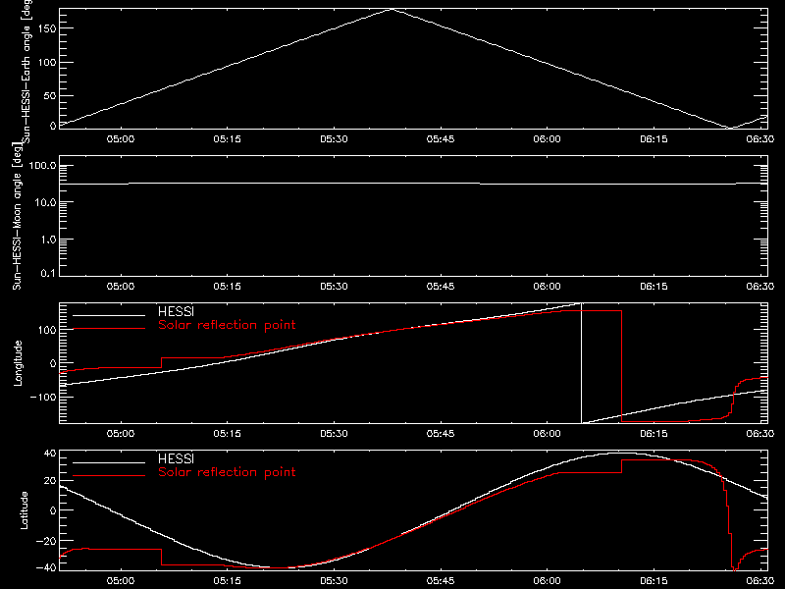Click the 50 tick label on Earth angle plot
Viewport: 785px width, 589px height.
[x=50, y=95]
